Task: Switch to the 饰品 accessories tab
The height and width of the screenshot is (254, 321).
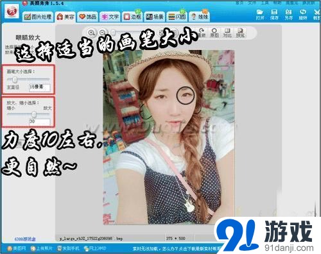Action: point(87,17)
